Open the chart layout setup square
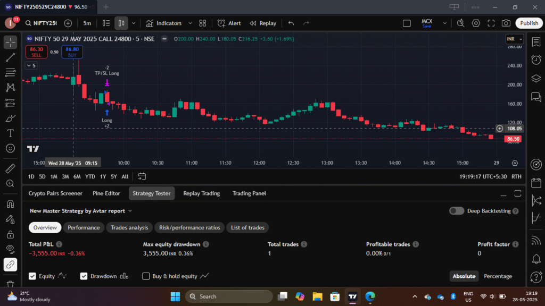545x306 pixels. (407, 23)
